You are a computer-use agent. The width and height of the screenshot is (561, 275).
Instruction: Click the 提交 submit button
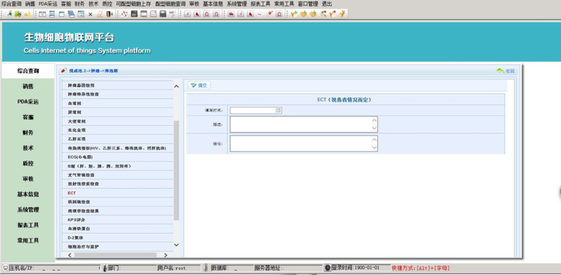(199, 85)
